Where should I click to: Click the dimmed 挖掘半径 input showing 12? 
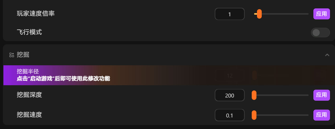(x=230, y=76)
